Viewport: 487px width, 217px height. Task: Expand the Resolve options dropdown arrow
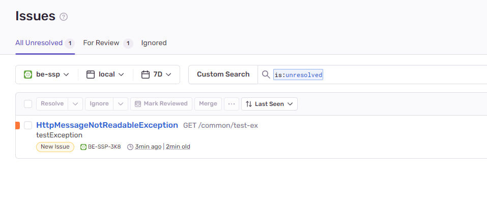point(75,104)
